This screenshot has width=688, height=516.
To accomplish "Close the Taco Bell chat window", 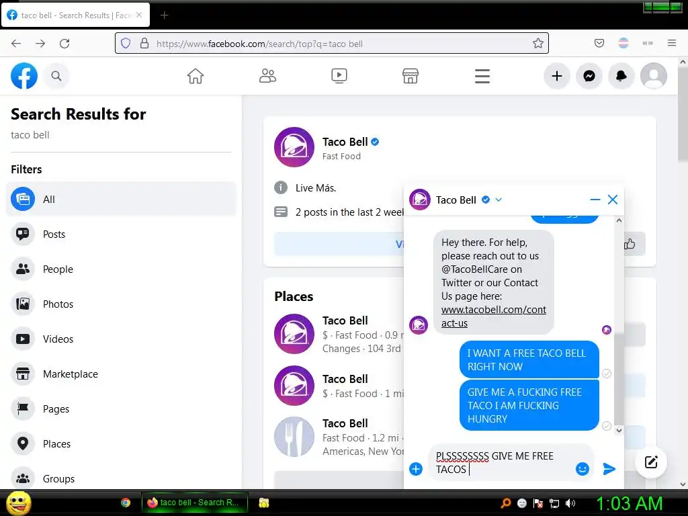I will (613, 200).
